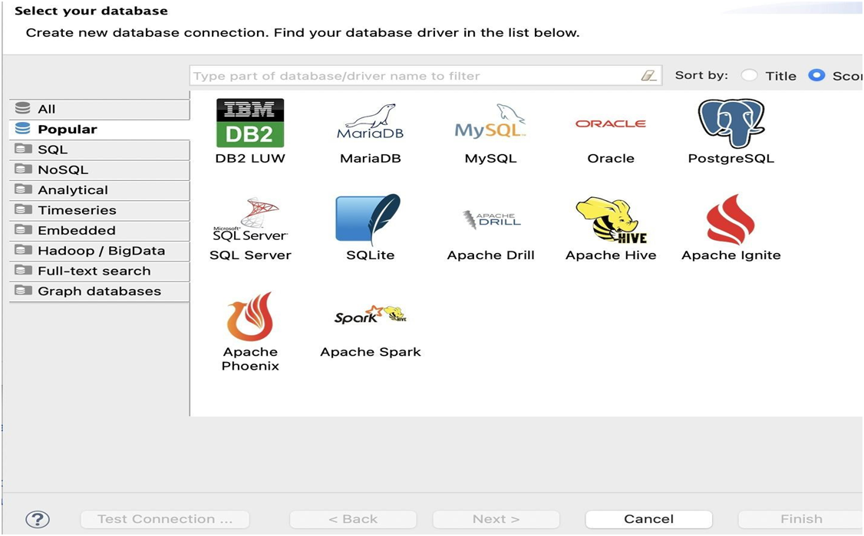This screenshot has height=536, width=864.
Task: Show the All databases category
Action: pyautogui.click(x=100, y=109)
